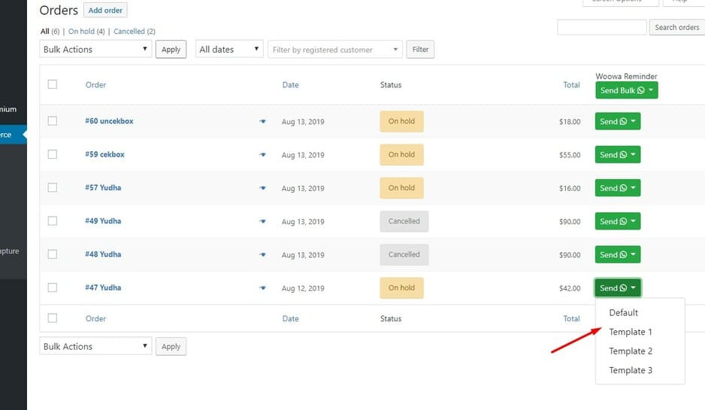Click preview eye icon for order #59 cekbox
705x410 pixels.
coord(263,155)
